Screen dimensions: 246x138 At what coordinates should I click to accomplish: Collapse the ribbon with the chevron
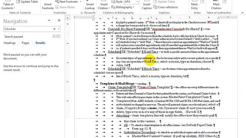pos(243,13)
